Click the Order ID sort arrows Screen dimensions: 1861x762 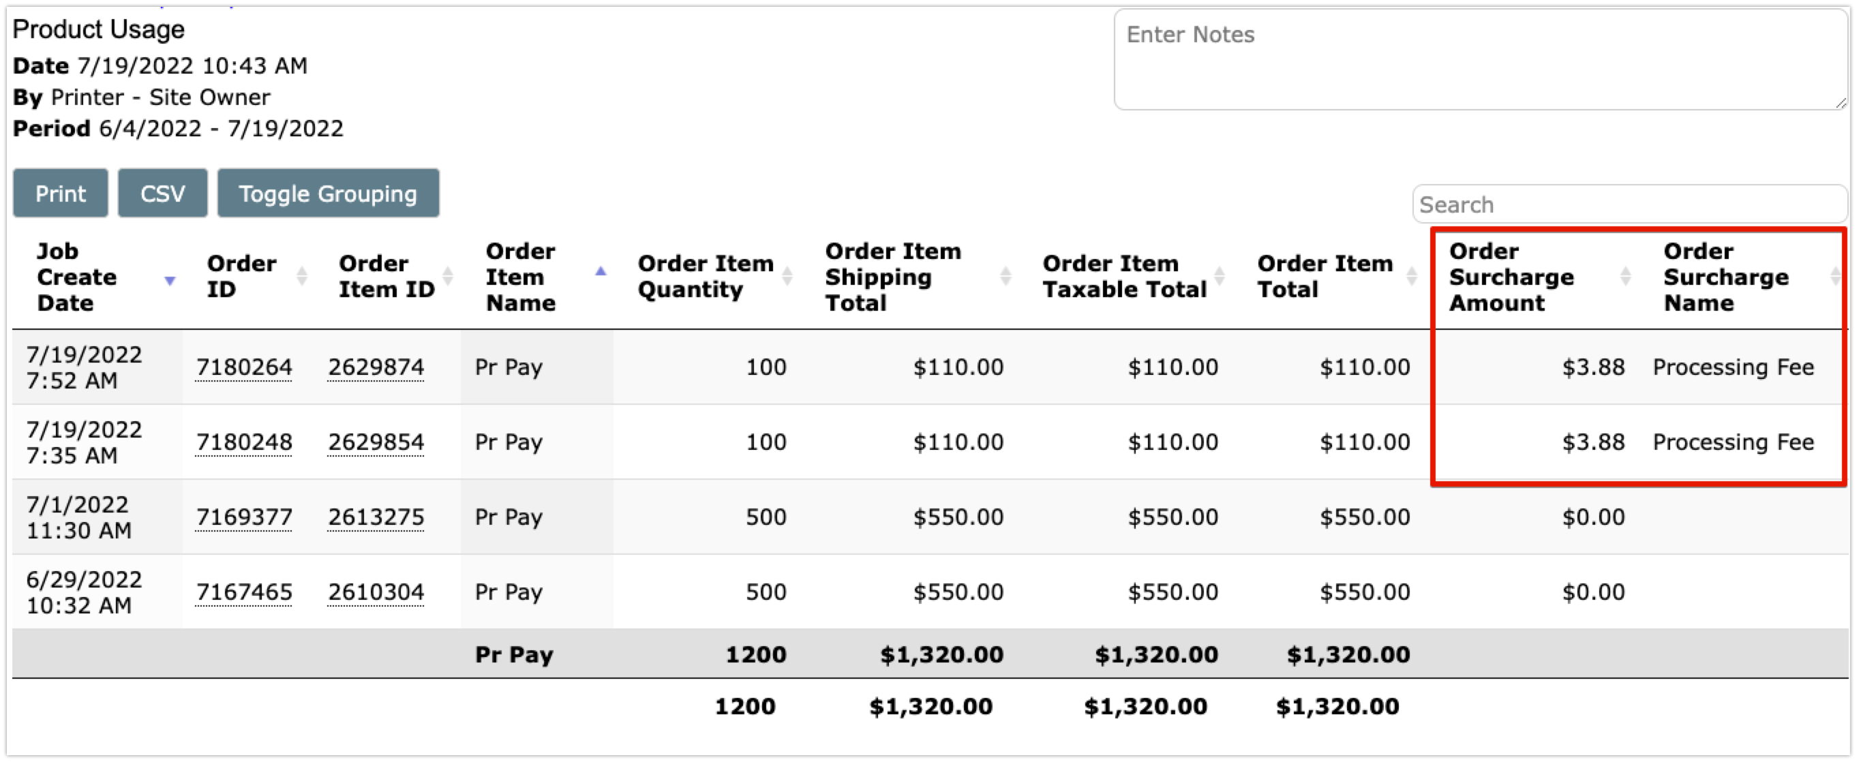(x=302, y=276)
